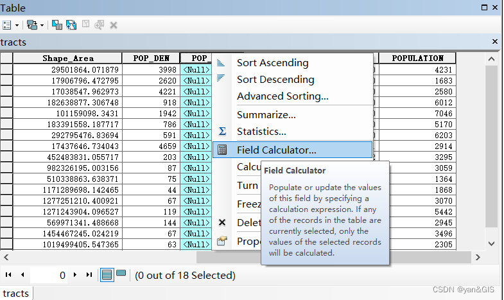Screen dimensions: 504x300
Task: Choose Field Calculator from context menu
Action: pyautogui.click(x=276, y=150)
